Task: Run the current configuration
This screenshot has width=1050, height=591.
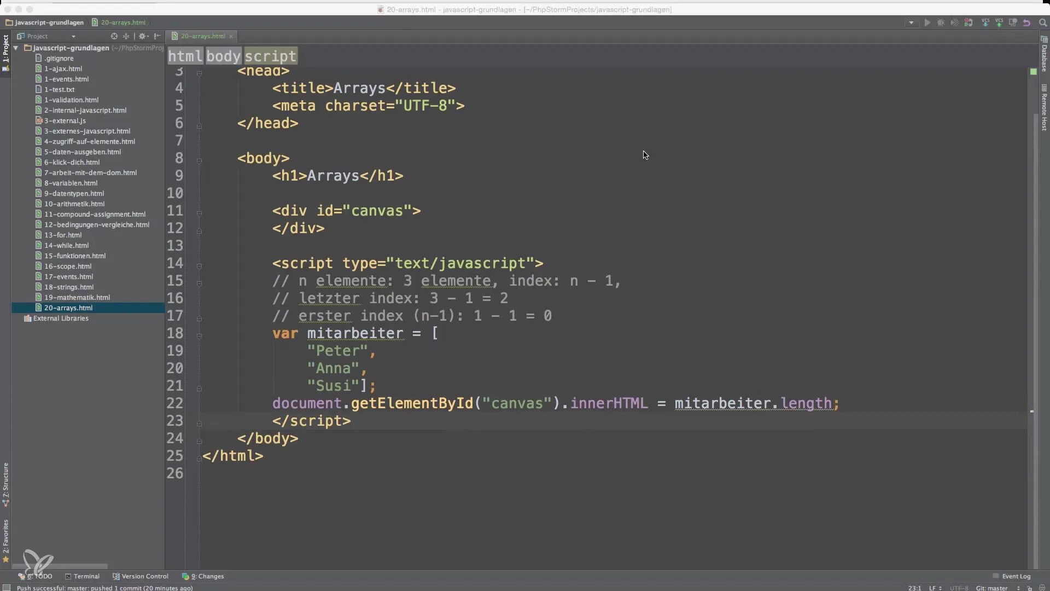Action: [x=927, y=22]
